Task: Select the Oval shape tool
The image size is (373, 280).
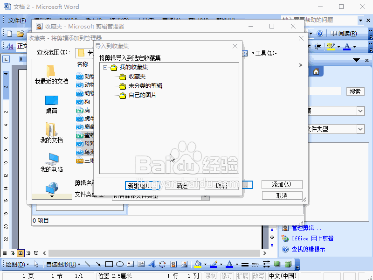Action: pos(120,264)
